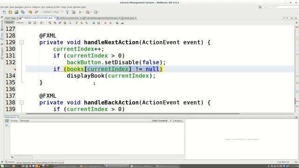This screenshot has width=299, height=168.
Task: Click the Clean and Build icon
Action: (74, 12)
